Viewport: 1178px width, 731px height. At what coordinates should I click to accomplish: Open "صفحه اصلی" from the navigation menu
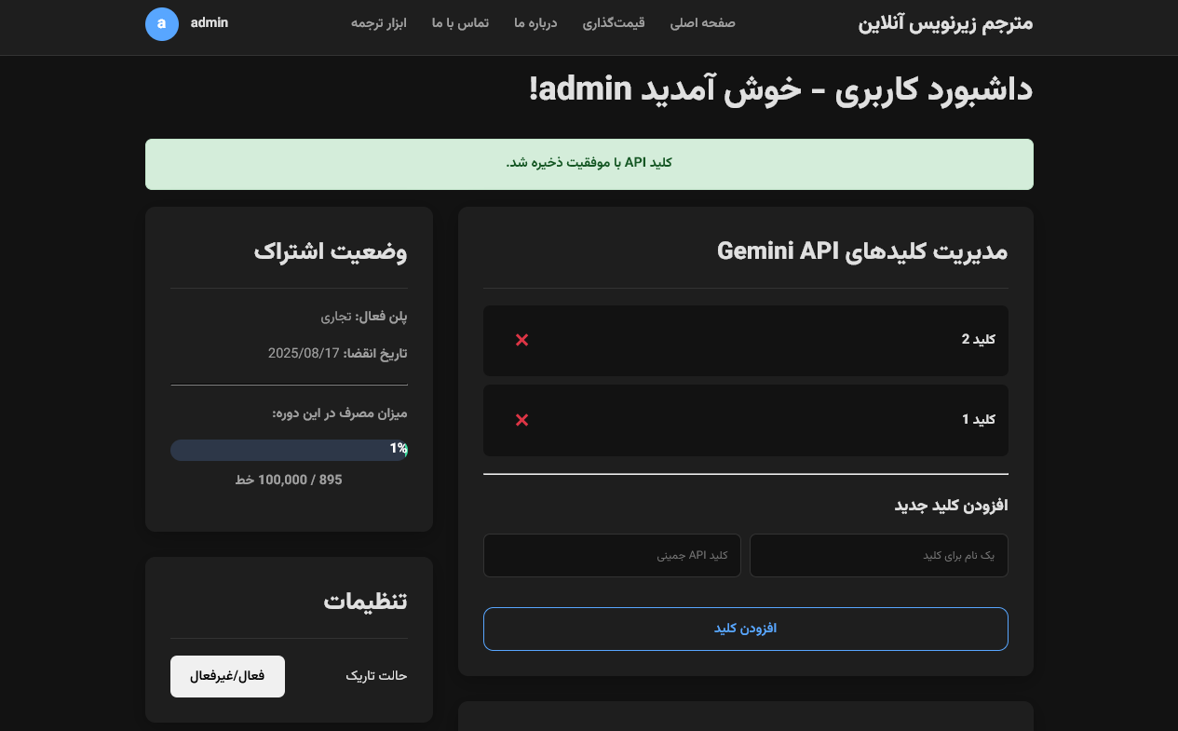click(702, 22)
